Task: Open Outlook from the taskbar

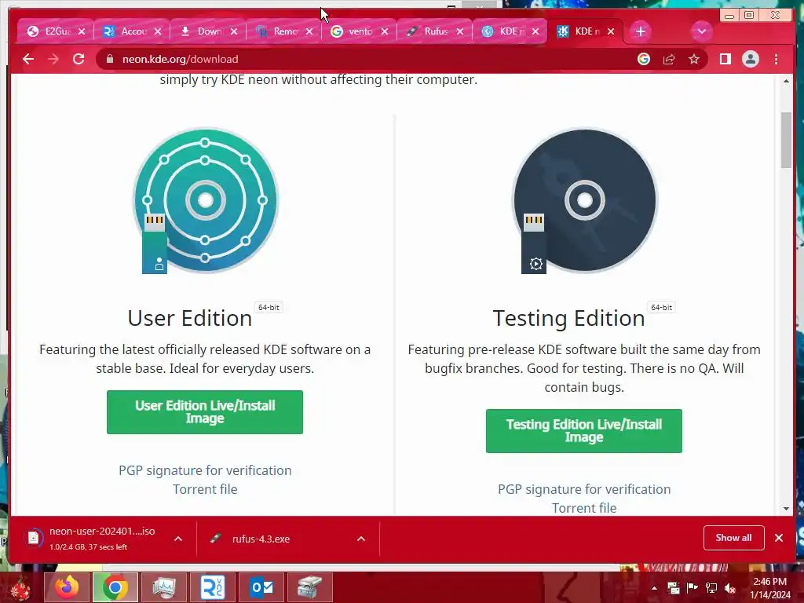Action: click(x=261, y=587)
